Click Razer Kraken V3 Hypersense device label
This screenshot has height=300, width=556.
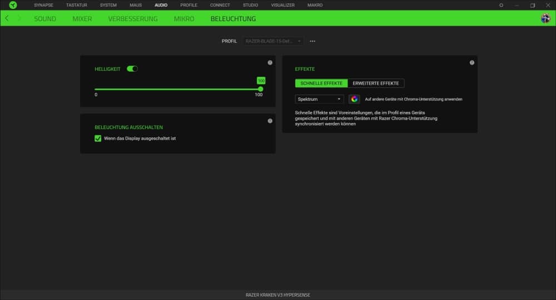pos(277,294)
